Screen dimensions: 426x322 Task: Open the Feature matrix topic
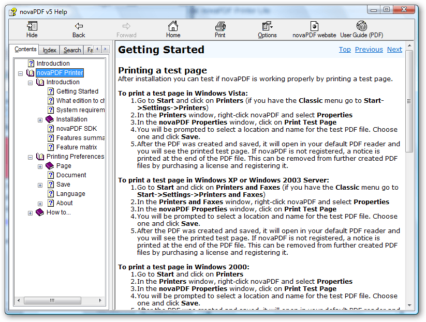pyautogui.click(x=76, y=147)
